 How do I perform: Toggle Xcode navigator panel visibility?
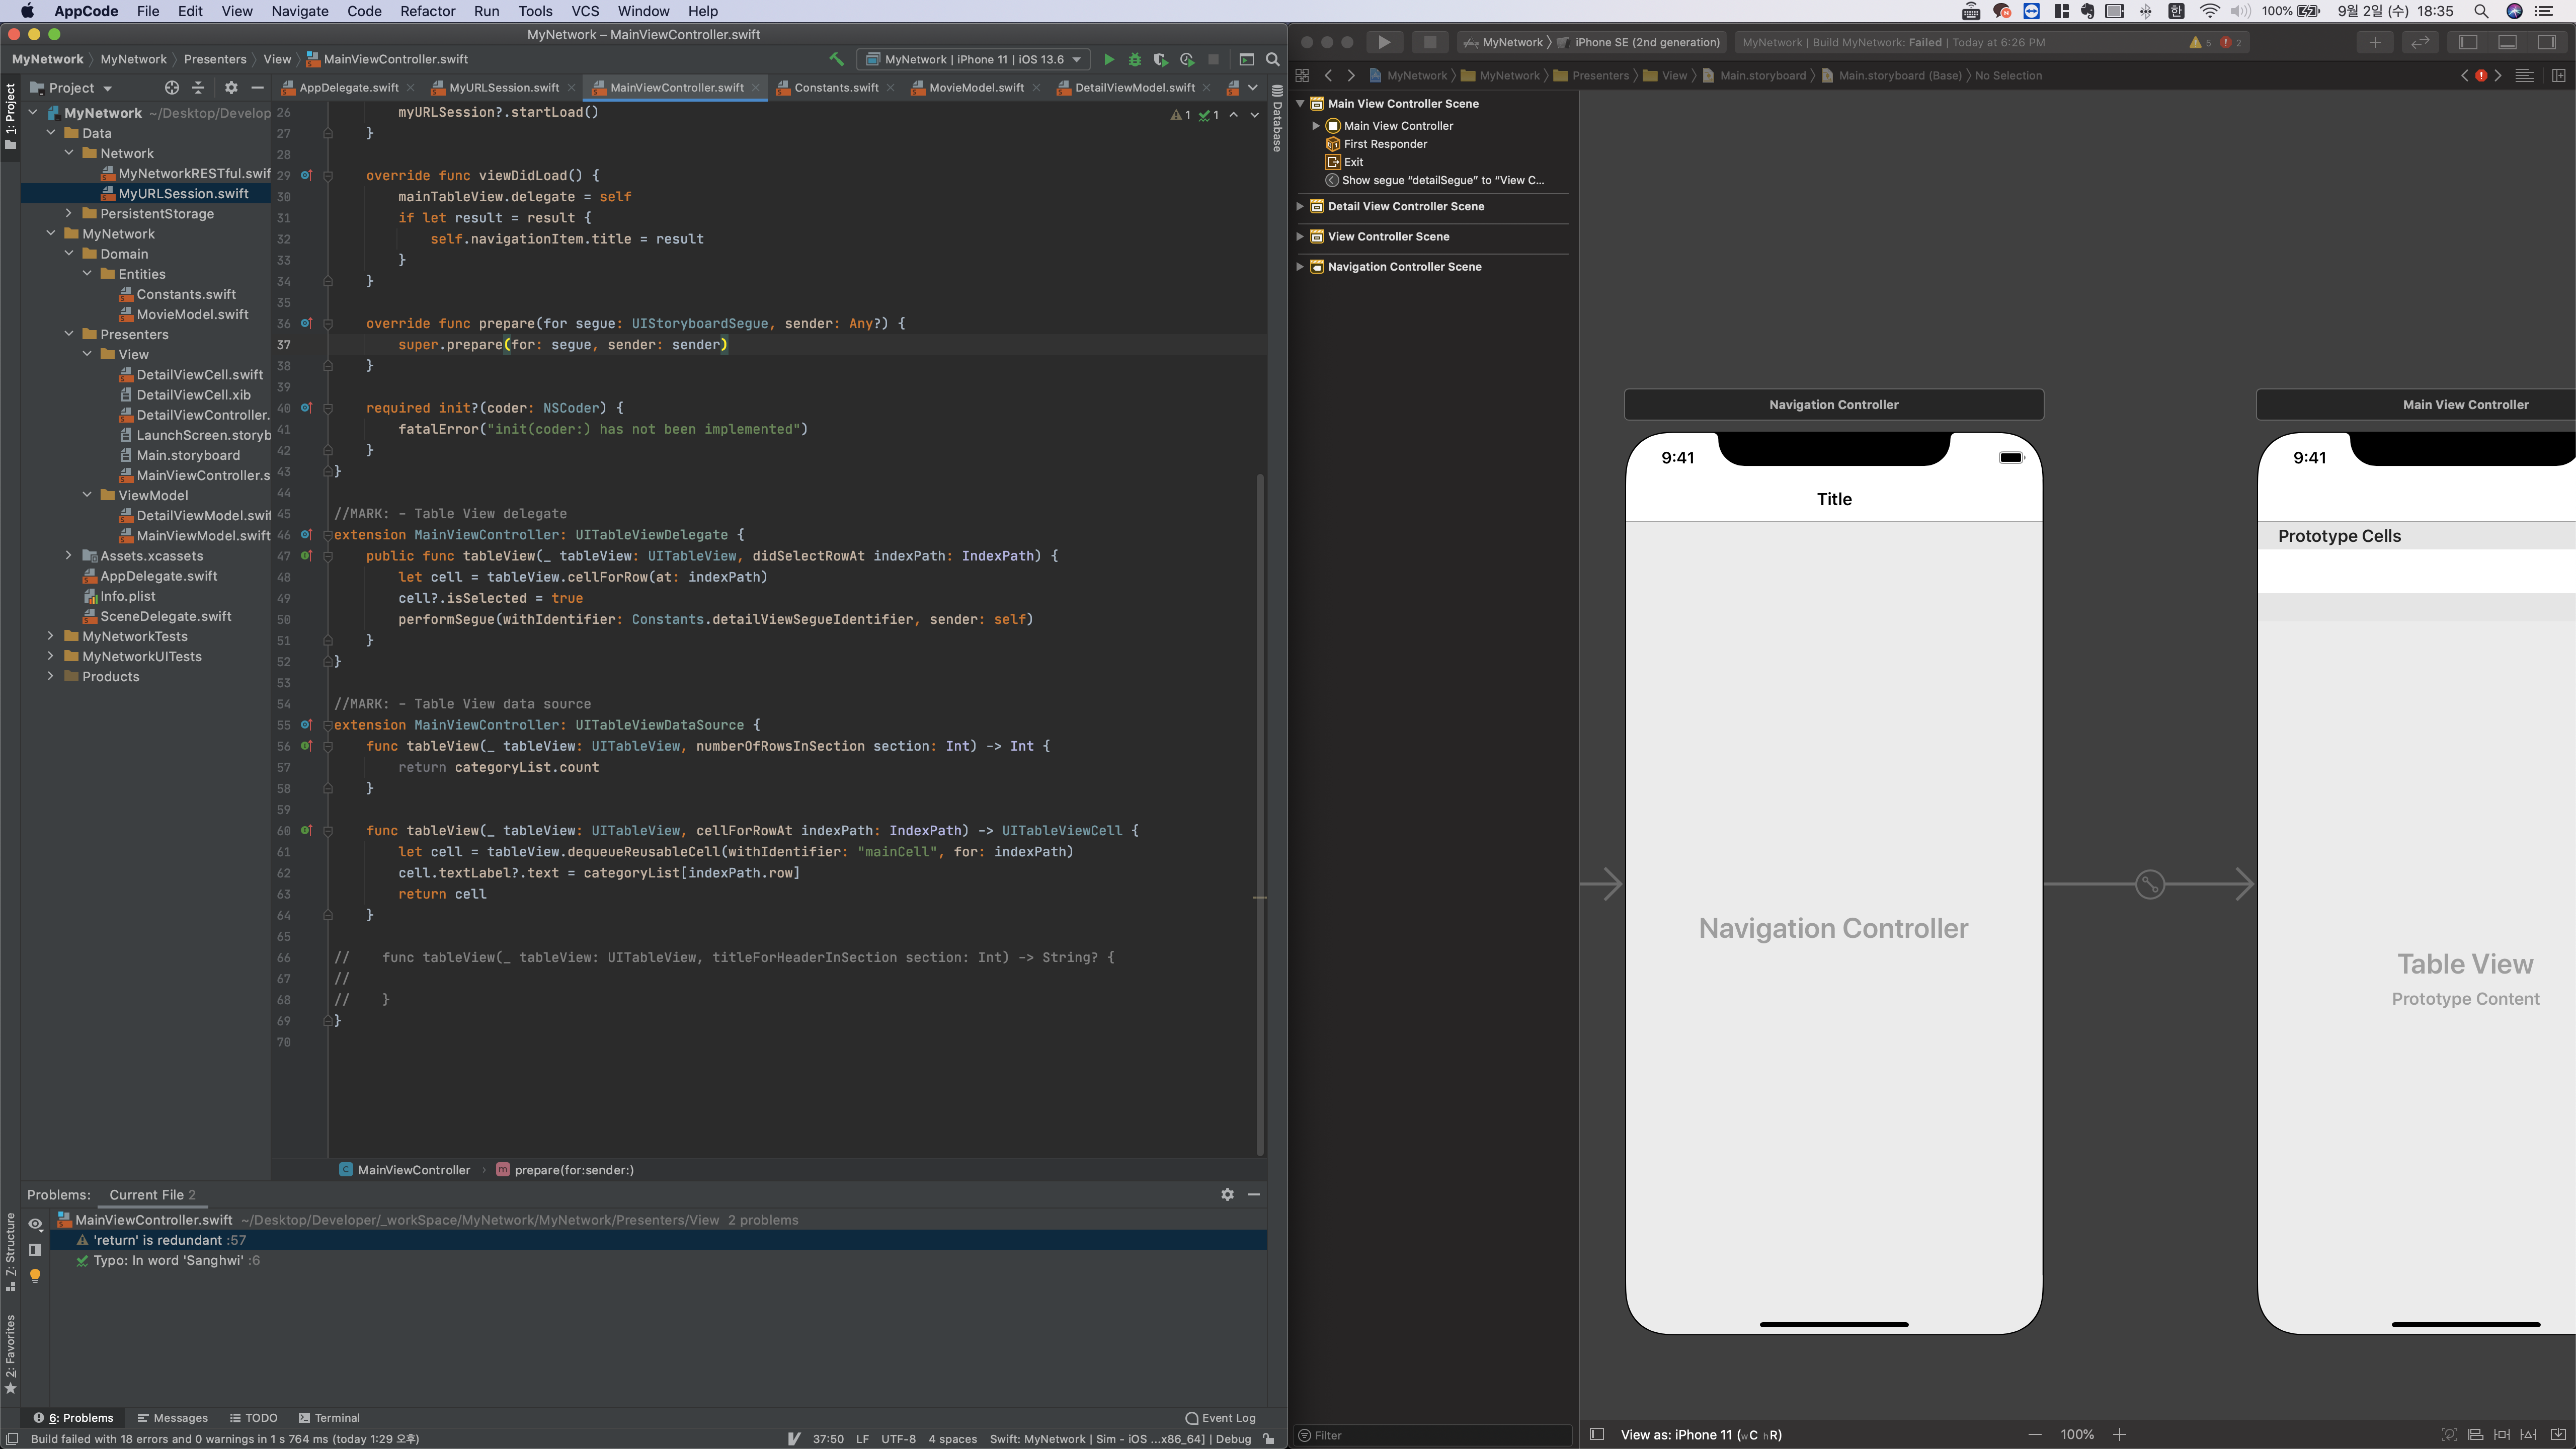point(2468,42)
